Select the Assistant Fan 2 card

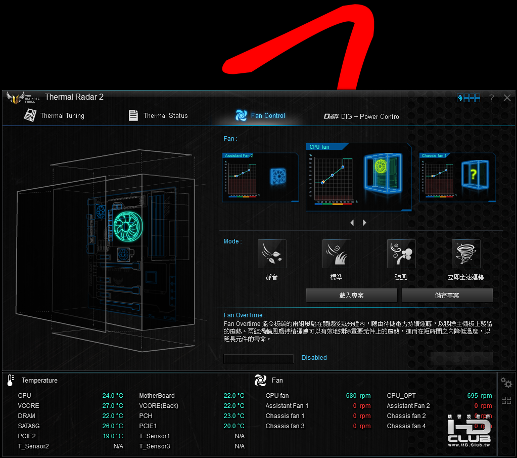tap(260, 177)
